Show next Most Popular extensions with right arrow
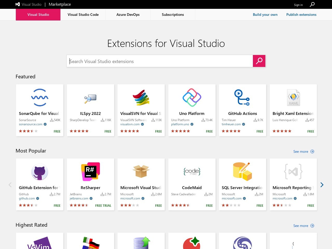This screenshot has height=249, width=332. coord(322,185)
